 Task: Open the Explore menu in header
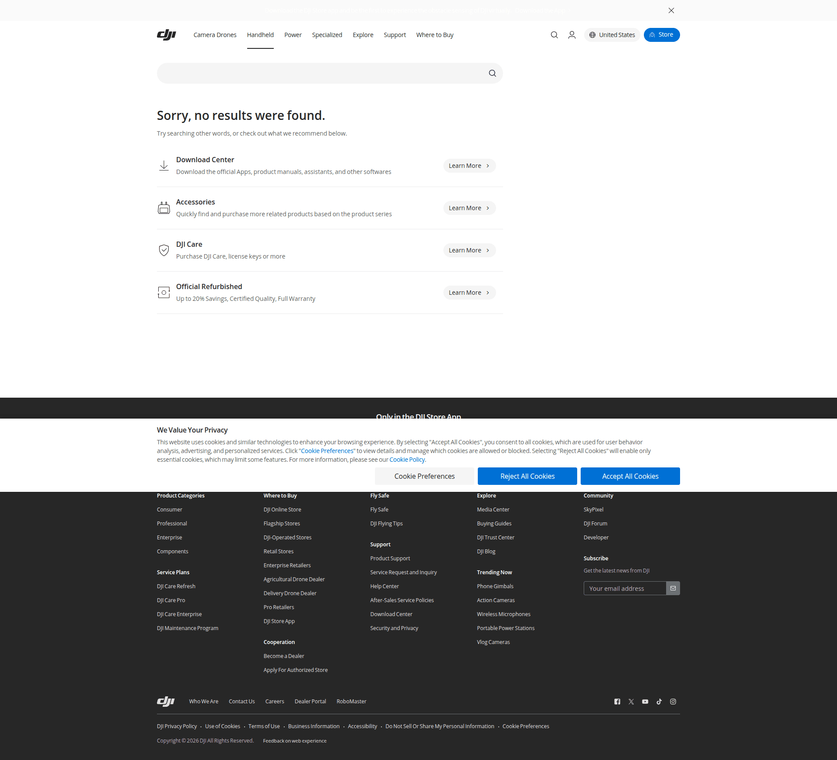[363, 35]
